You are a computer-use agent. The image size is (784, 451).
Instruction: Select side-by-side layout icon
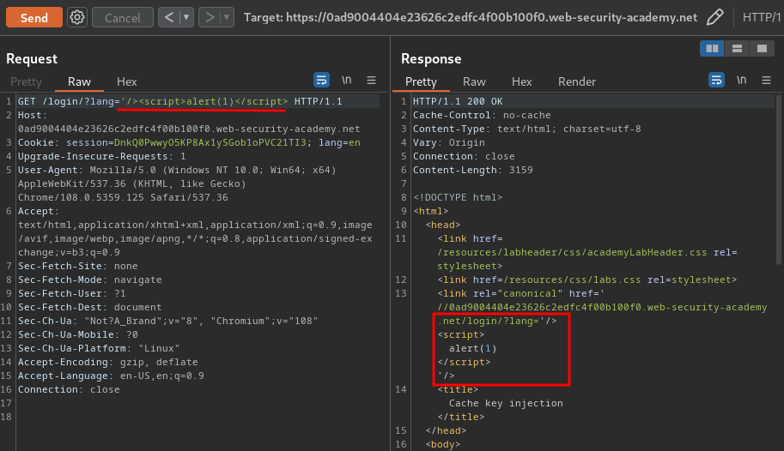pyautogui.click(x=712, y=49)
